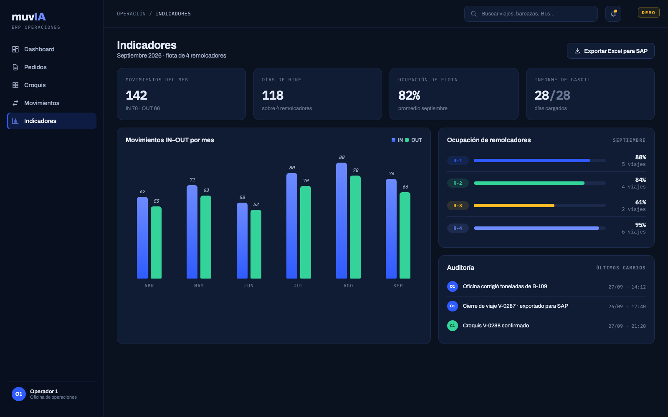Click the R-4 tug badge

click(x=458, y=228)
